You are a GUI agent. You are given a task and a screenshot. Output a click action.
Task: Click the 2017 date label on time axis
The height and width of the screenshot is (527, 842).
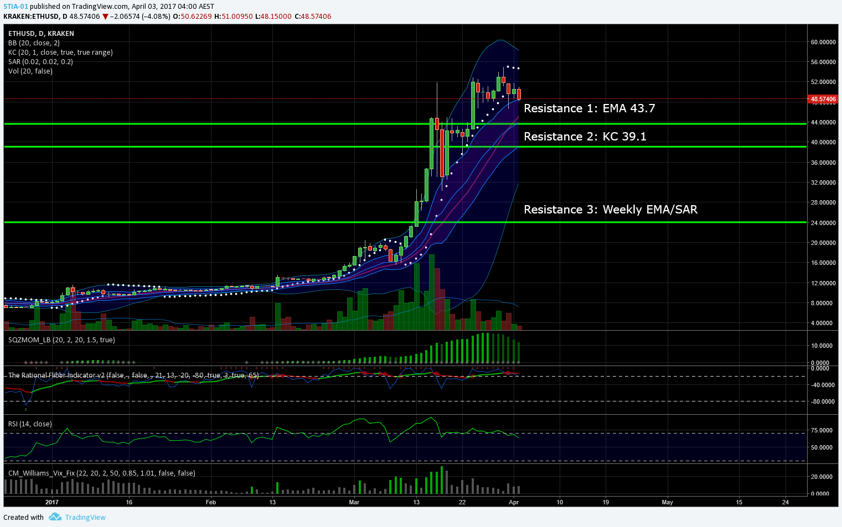pos(52,502)
